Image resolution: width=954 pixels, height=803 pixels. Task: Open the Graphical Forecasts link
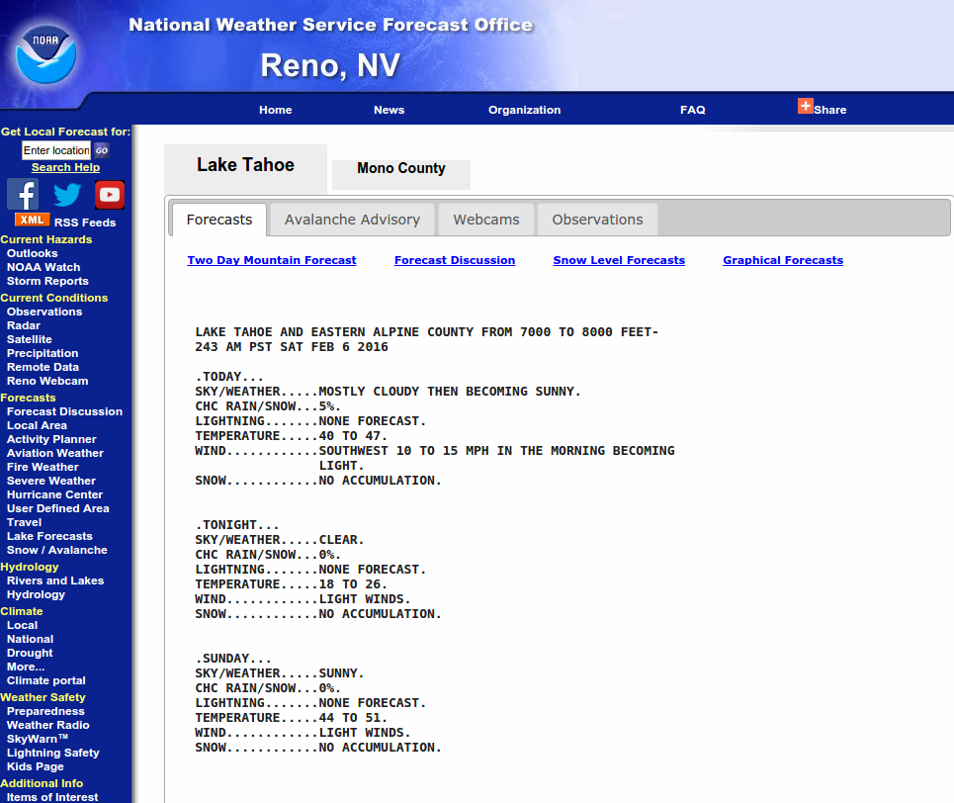pyautogui.click(x=783, y=260)
